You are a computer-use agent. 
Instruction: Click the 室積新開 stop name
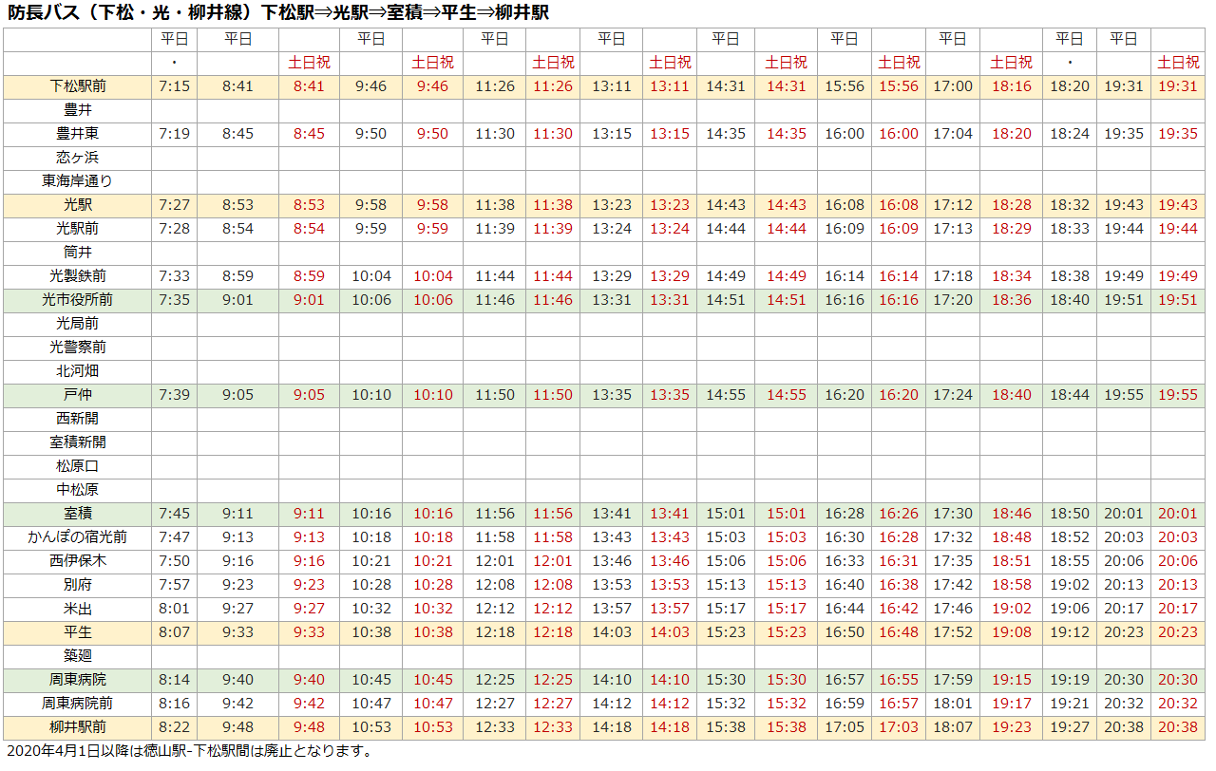pyautogui.click(x=77, y=442)
